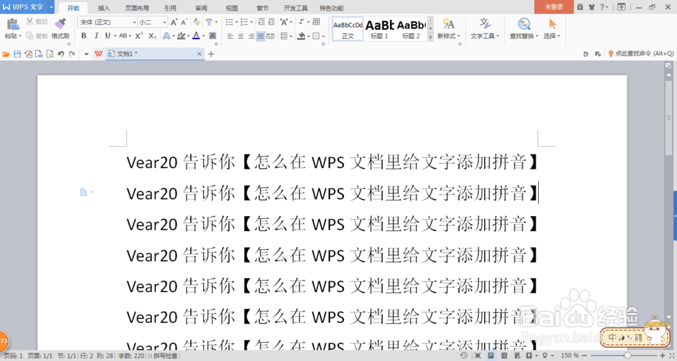Image resolution: width=677 pixels, height=361 pixels.
Task: Decrease font size with the A- icon
Action: point(184,22)
